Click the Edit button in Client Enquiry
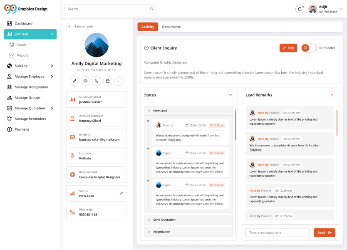Screen dimensions: 347x250 [x=288, y=48]
